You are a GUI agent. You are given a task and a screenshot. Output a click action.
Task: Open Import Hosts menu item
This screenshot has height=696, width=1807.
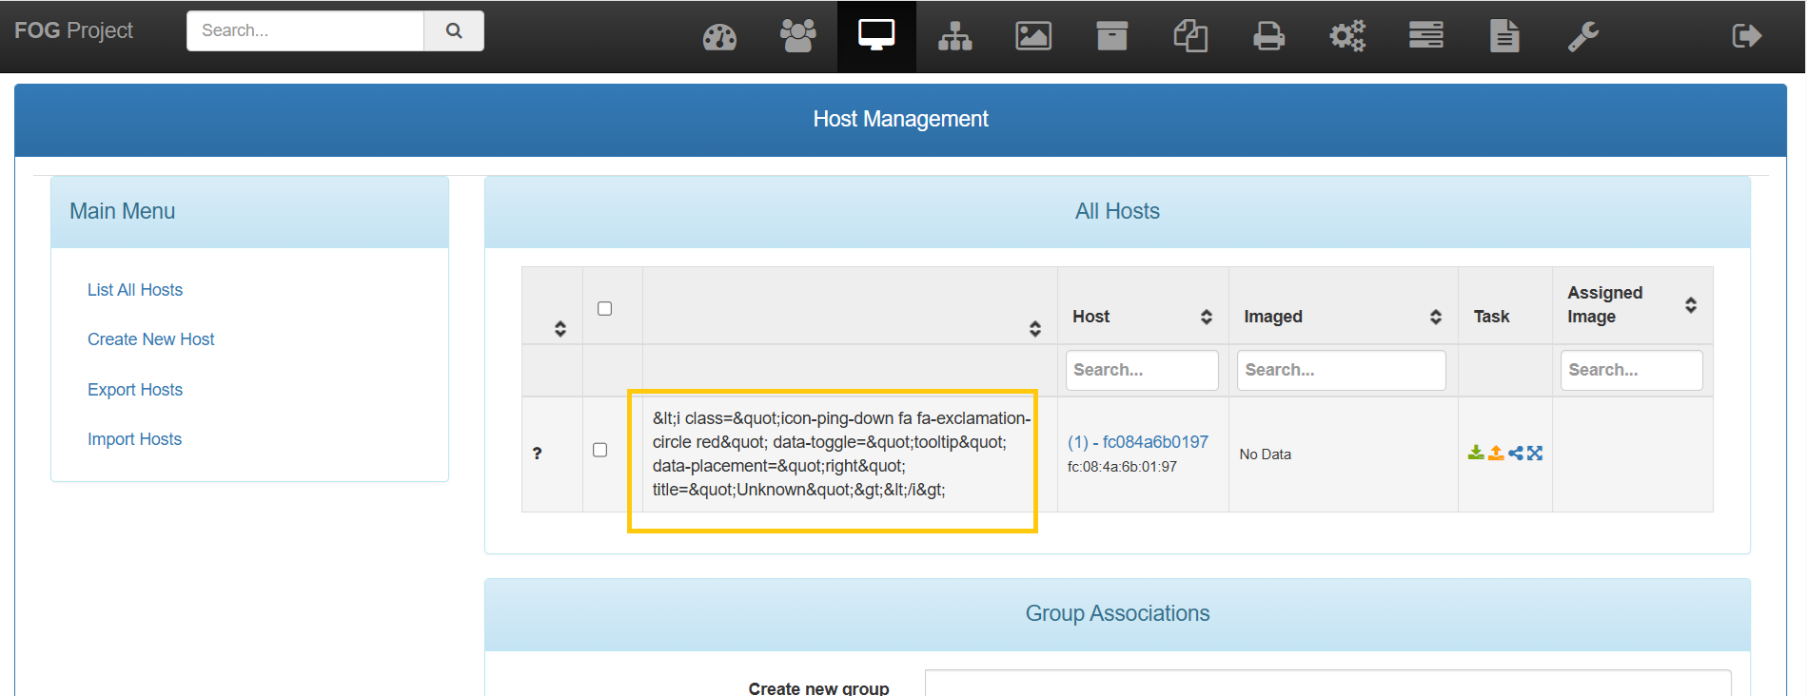point(134,439)
